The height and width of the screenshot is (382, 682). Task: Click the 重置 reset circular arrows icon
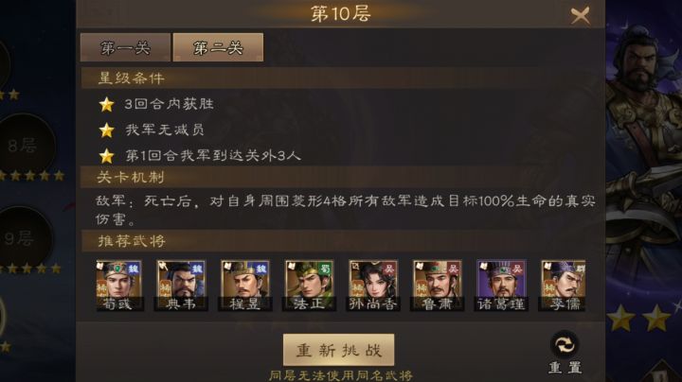[x=565, y=345]
